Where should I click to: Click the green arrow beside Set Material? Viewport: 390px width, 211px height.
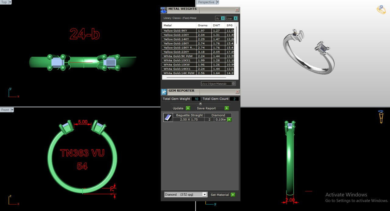click(233, 195)
